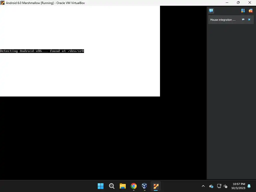Select the 'Detecting Android-x86' boot message
Screen dimensions: 256x192
click(42, 51)
